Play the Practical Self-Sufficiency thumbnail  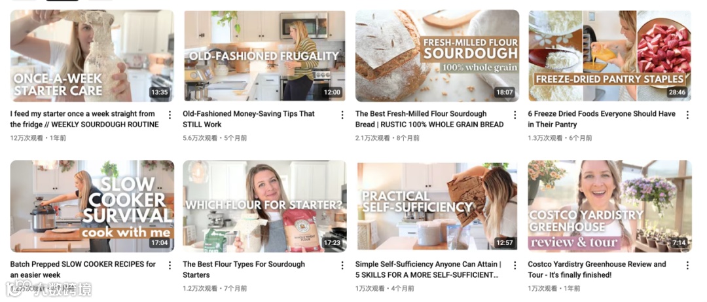click(437, 206)
